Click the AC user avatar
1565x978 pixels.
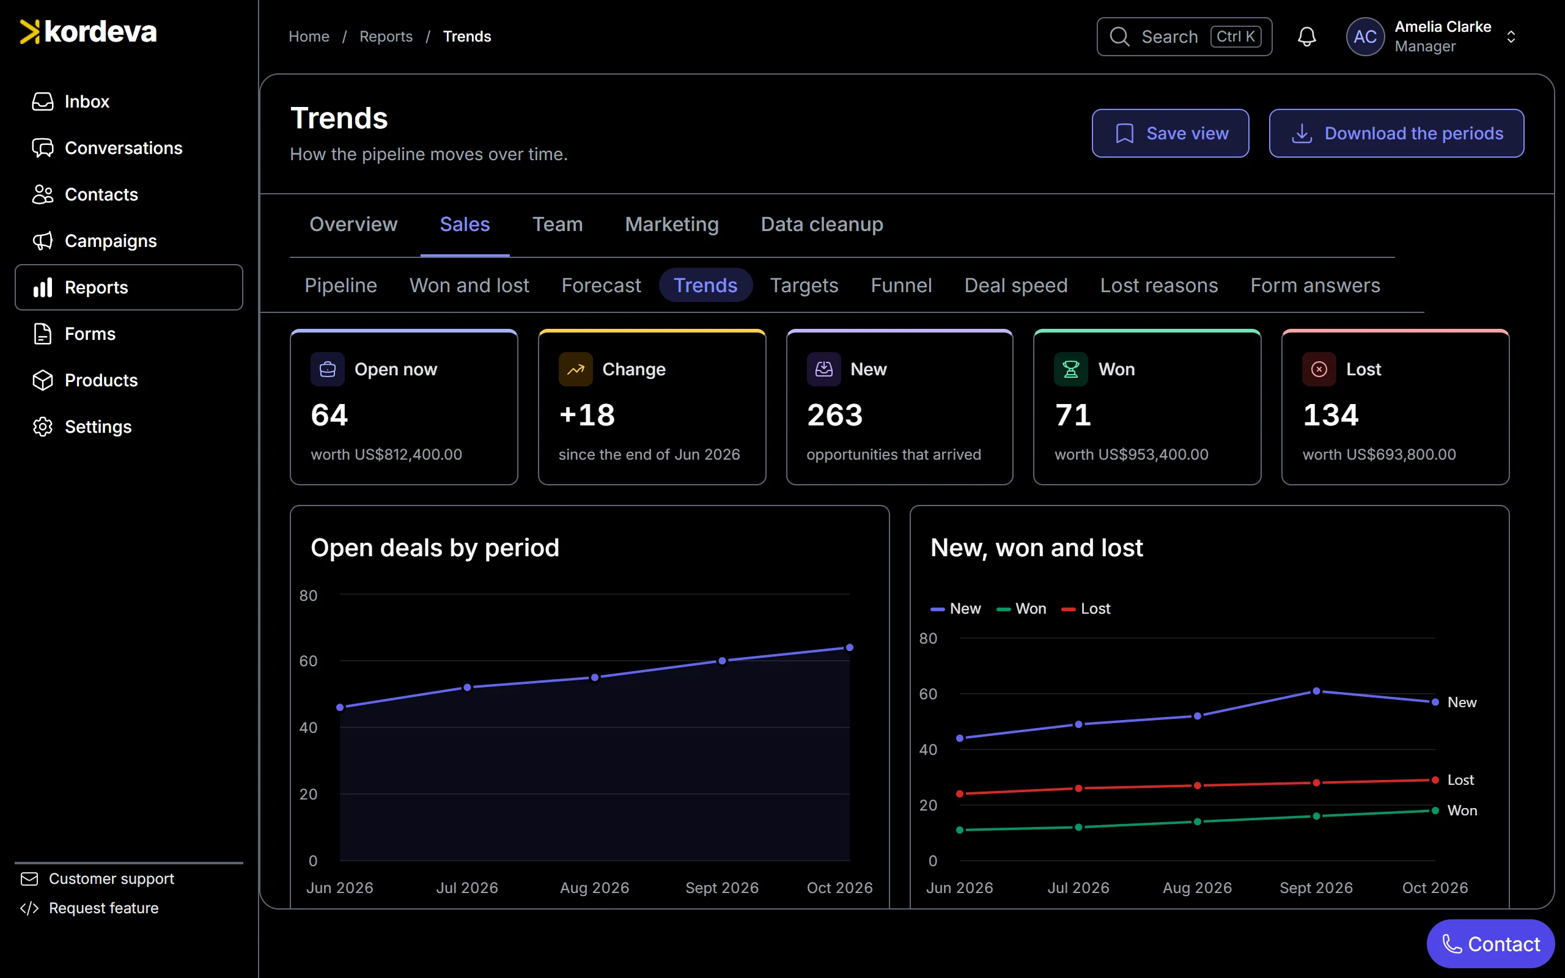click(x=1365, y=37)
